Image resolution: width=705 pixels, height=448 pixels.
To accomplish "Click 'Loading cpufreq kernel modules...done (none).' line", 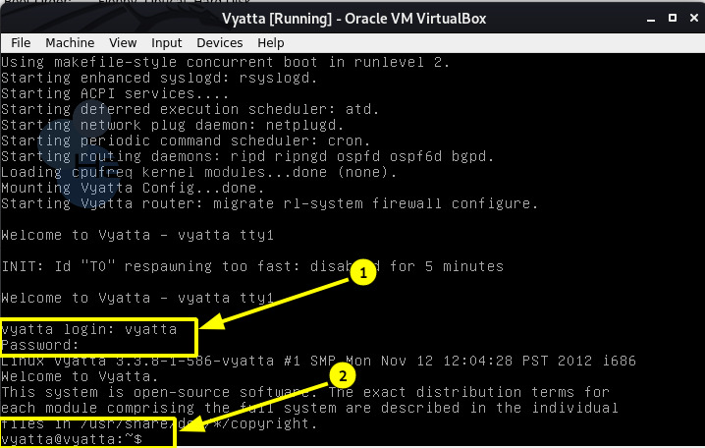I will click(198, 172).
